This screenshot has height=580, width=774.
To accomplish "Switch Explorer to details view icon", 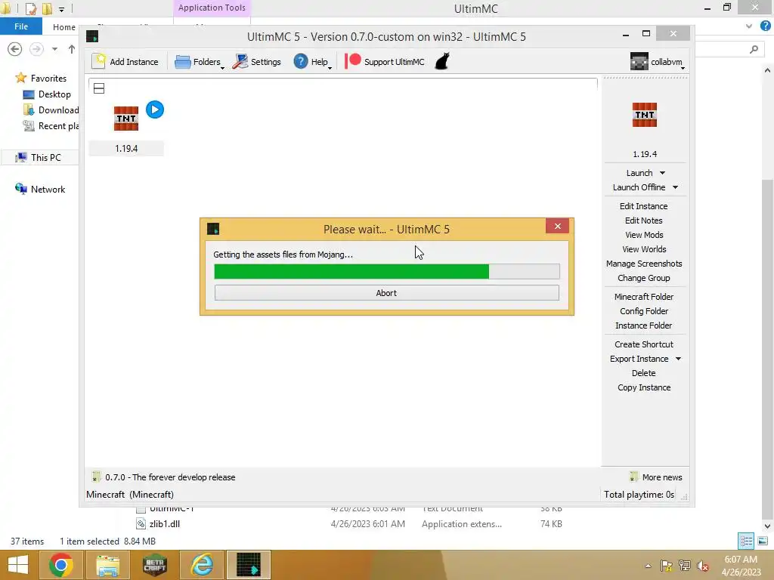I will (746, 541).
